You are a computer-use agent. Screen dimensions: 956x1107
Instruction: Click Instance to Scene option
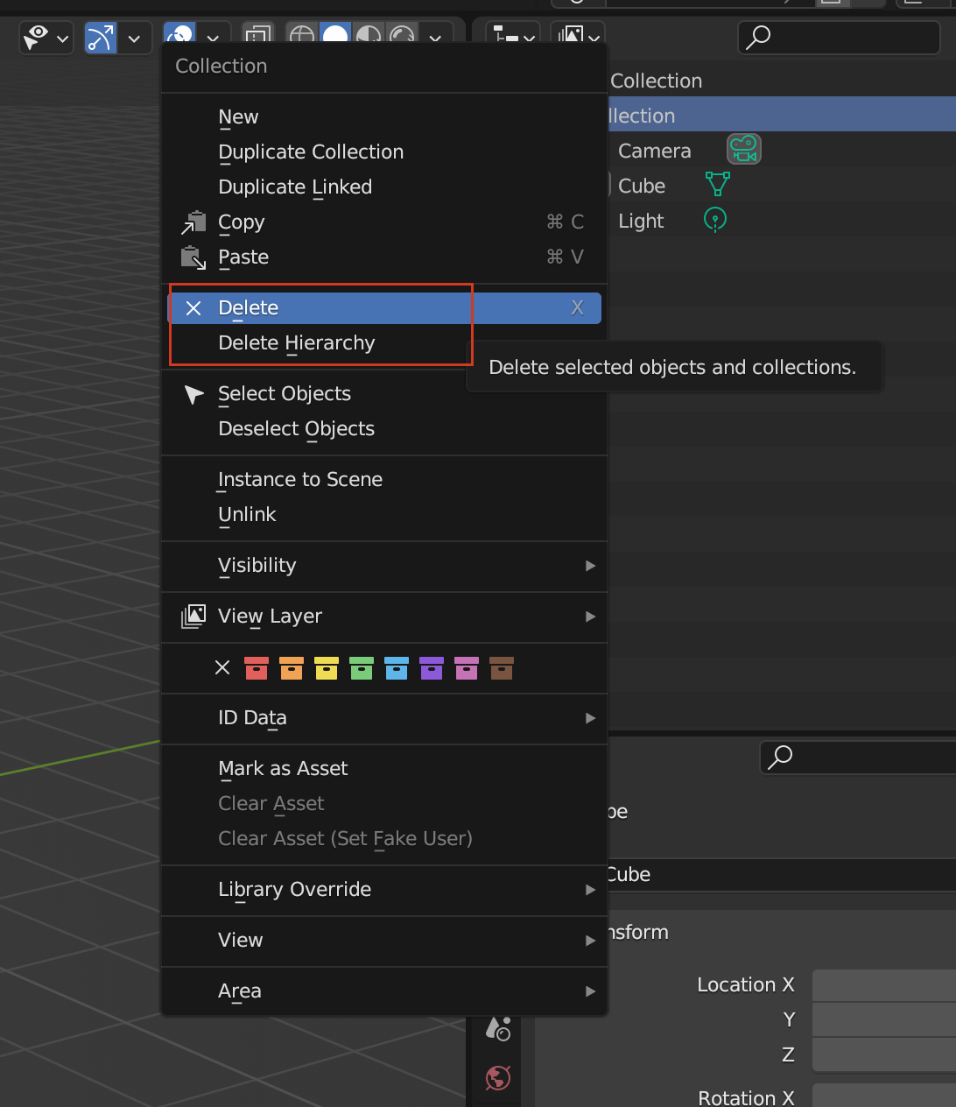pos(299,480)
